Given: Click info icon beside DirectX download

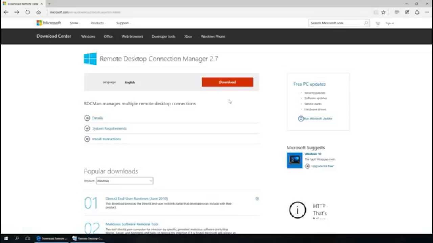Looking at the screenshot, I should point(257,199).
